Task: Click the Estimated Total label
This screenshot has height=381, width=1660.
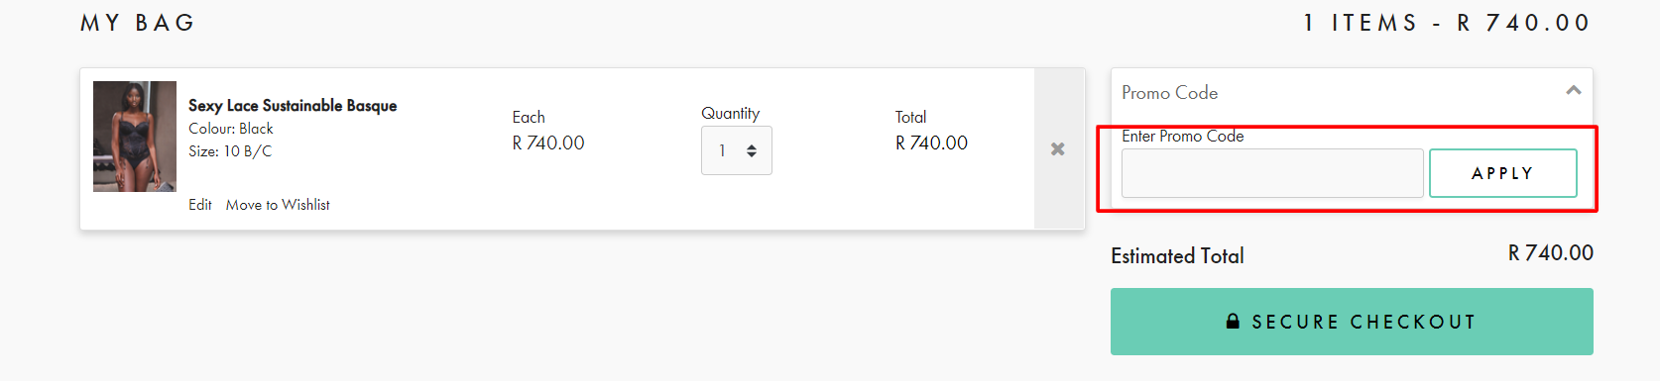Action: (x=1177, y=256)
